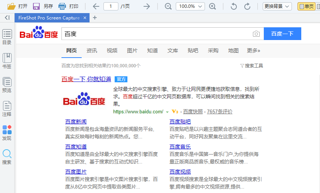Click the 百度一下 search button

(x=283, y=34)
